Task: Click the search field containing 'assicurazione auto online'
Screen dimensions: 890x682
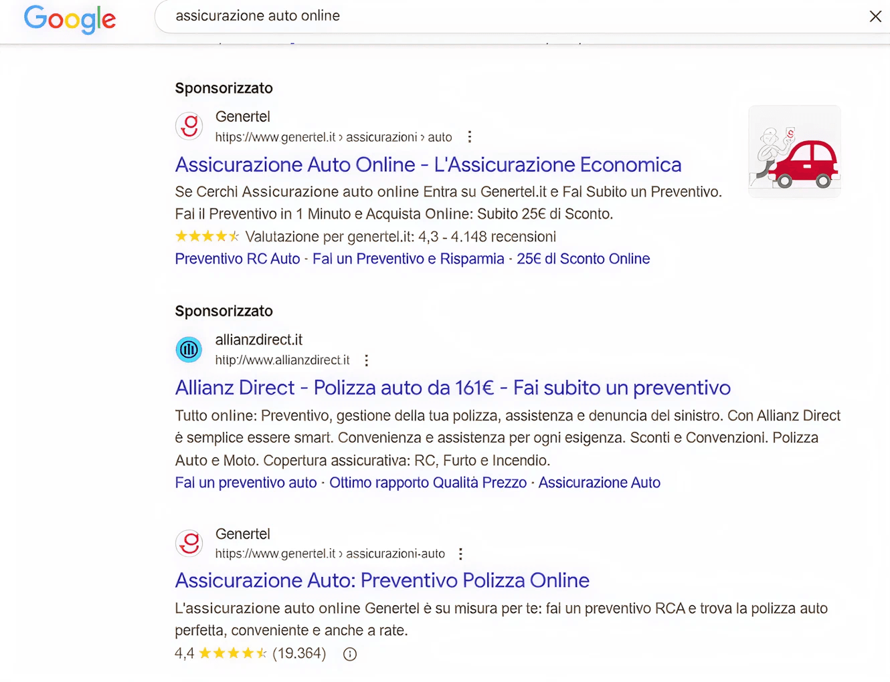Action: click(x=468, y=16)
